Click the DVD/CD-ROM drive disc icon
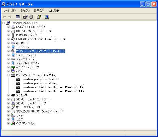This screenshot has width=158, height=137. 13,27
